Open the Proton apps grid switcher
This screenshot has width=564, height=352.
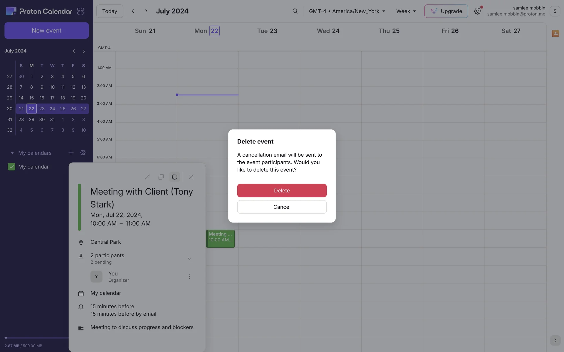tap(80, 11)
